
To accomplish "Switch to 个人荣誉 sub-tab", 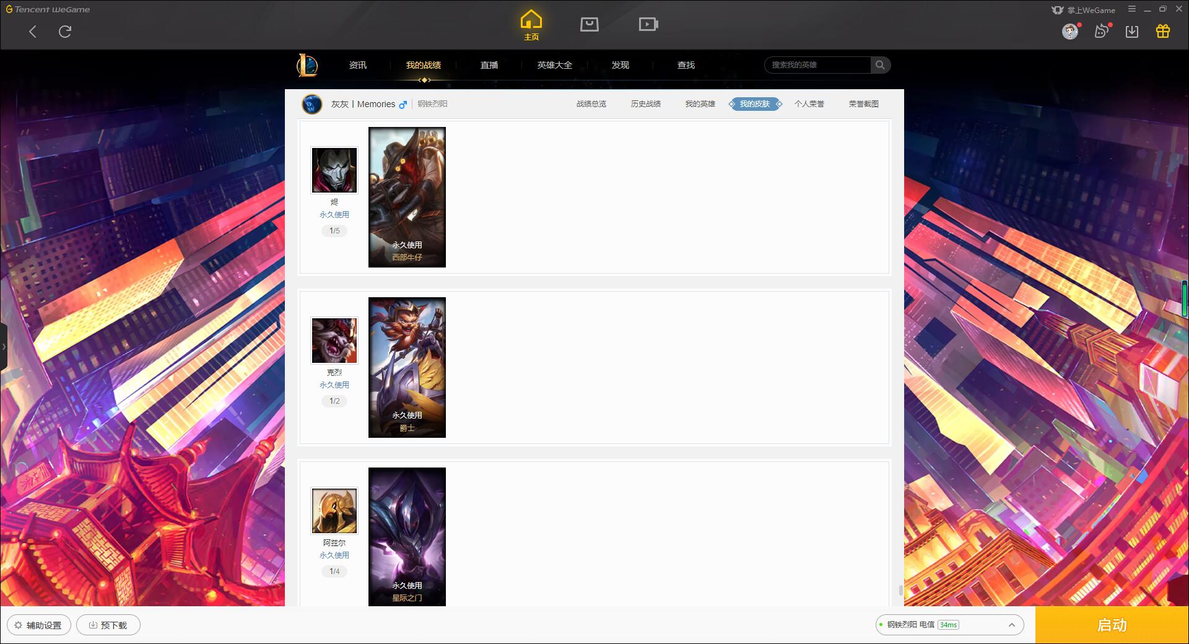I will click(x=809, y=104).
